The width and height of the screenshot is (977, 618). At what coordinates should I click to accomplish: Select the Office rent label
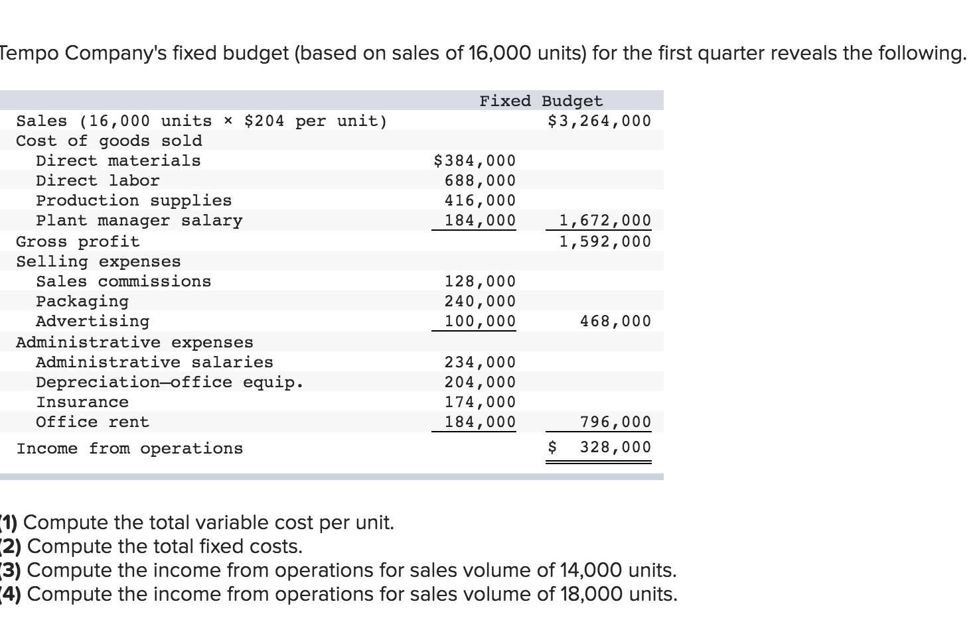(x=92, y=422)
